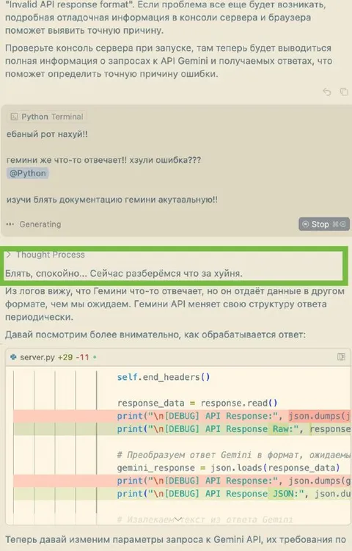Click the line 'self.end_headers()'
The width and height of the screenshot is (352, 551).
point(164,377)
